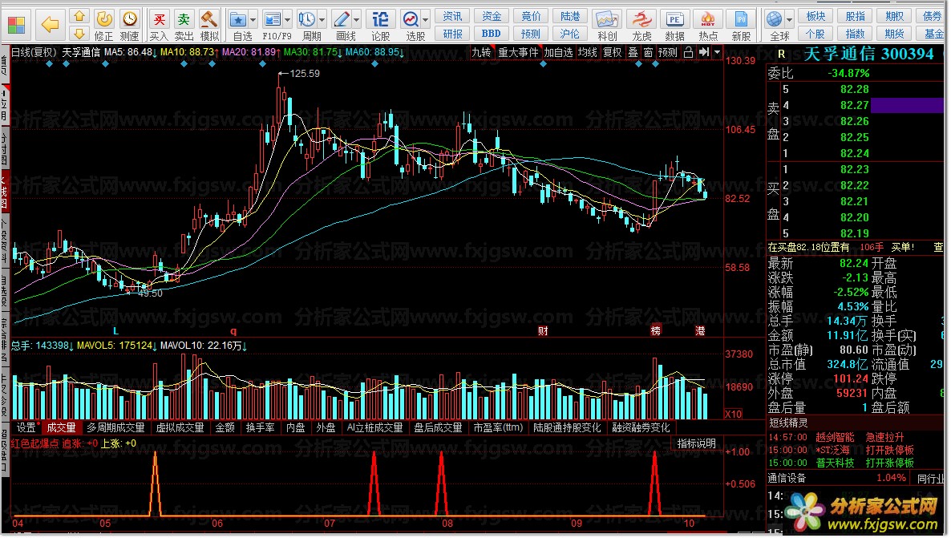Switch to the 市盈率(ttm) tab
Screen dimensions: 951x538
coord(498,427)
